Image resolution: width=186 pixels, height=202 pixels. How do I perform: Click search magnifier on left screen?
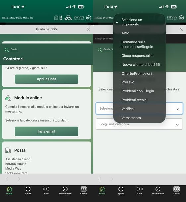pos(7,50)
